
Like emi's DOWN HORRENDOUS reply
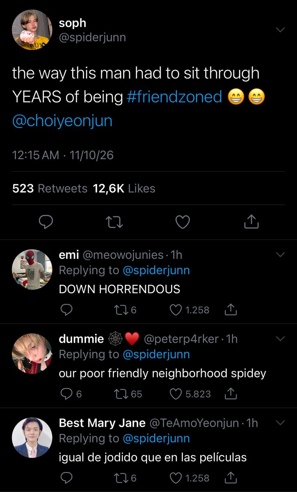coord(175,310)
